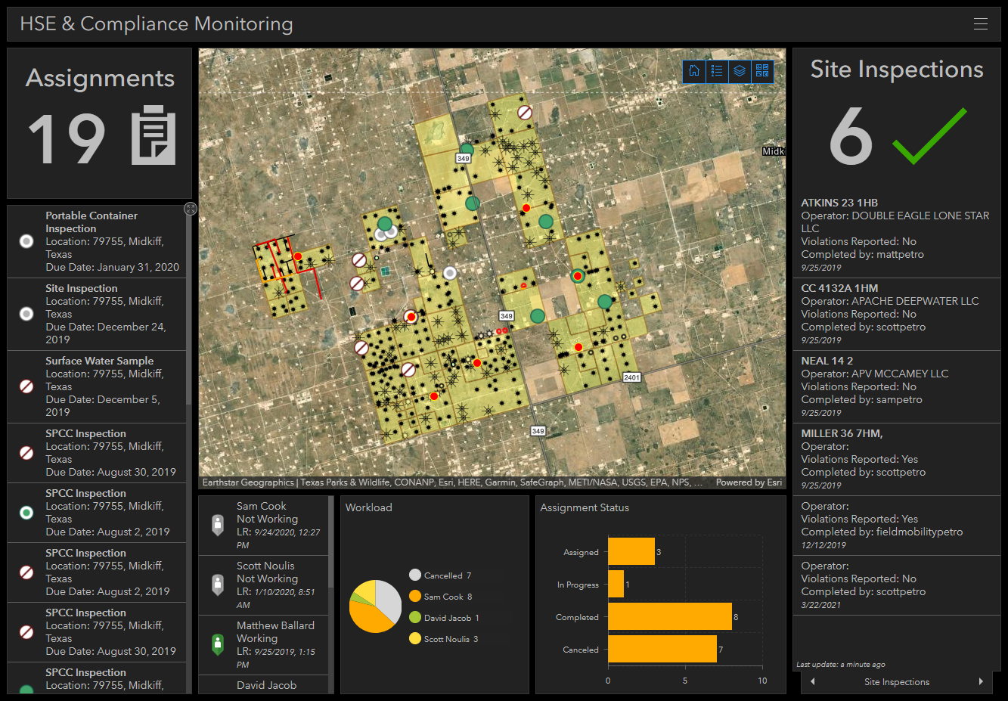The width and height of the screenshot is (1008, 701).
Task: Select the Site Inspections tab label
Action: point(897,682)
